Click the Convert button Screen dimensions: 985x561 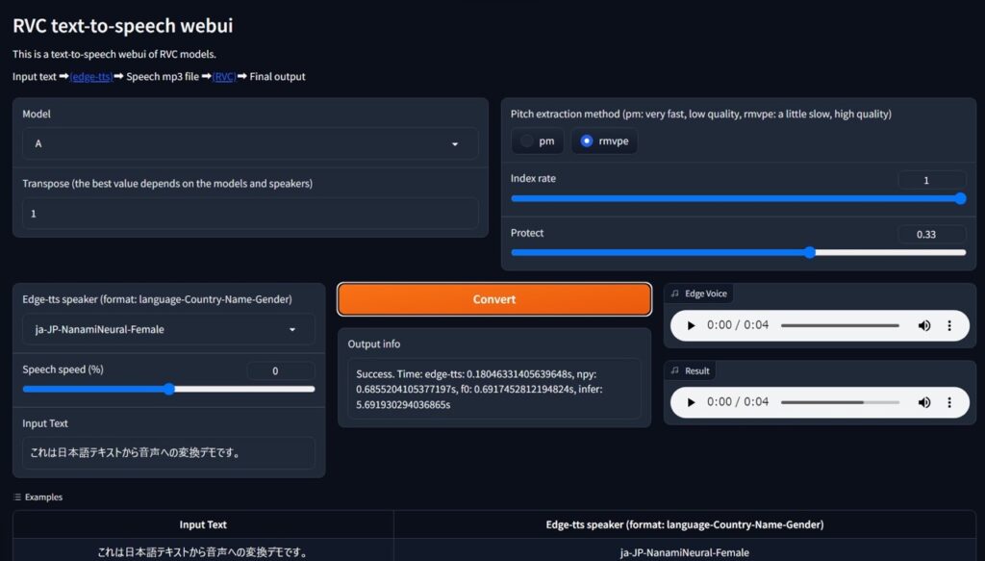[494, 299]
